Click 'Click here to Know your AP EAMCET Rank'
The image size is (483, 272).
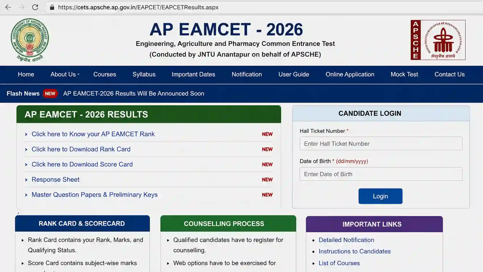(x=93, y=134)
